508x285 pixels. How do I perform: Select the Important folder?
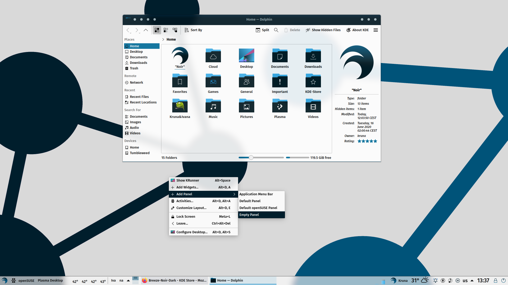280,81
